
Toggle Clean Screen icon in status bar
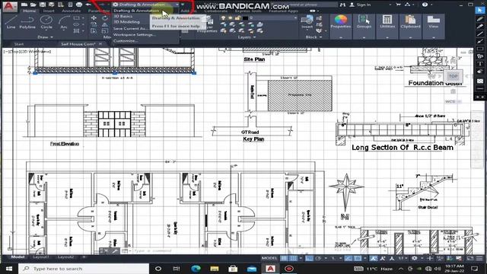tap(470, 258)
